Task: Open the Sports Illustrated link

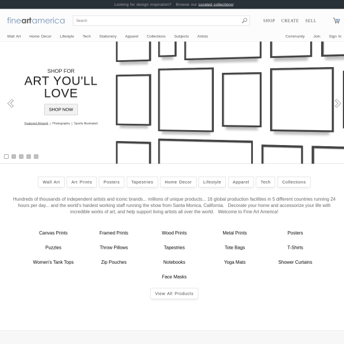Action: pos(86,123)
